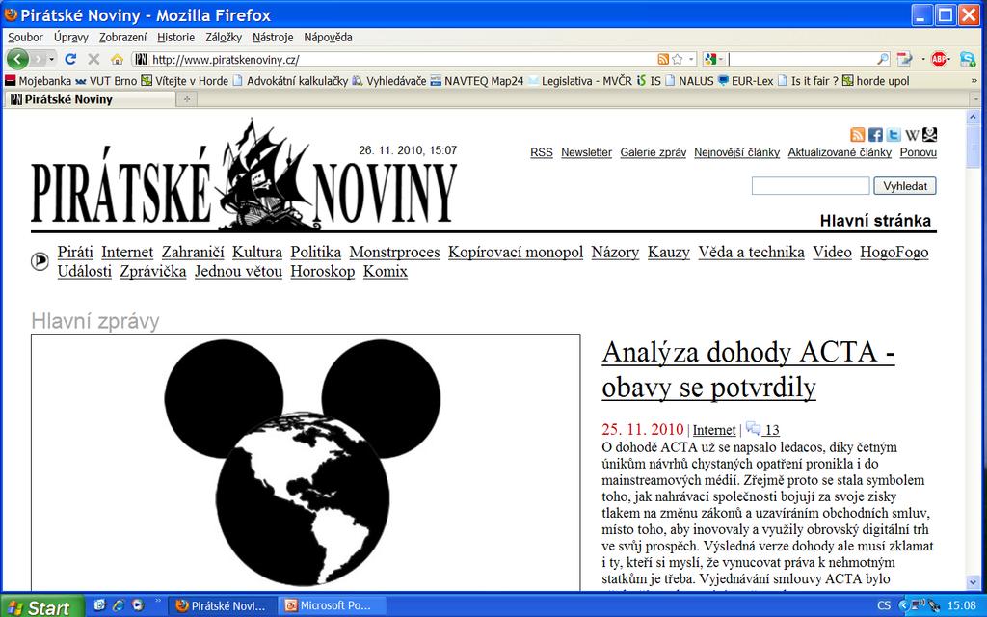Click the vertical scrollbar down arrow
This screenshot has width=987, height=617.
pyautogui.click(x=974, y=582)
